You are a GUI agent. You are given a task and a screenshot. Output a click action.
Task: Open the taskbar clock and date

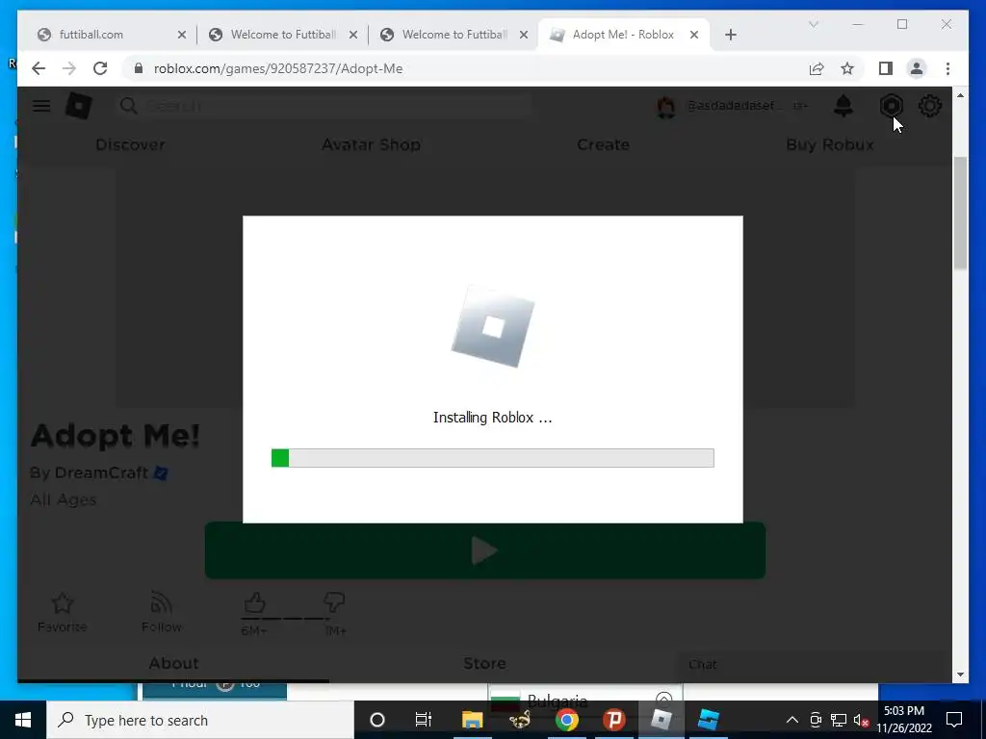pos(904,720)
